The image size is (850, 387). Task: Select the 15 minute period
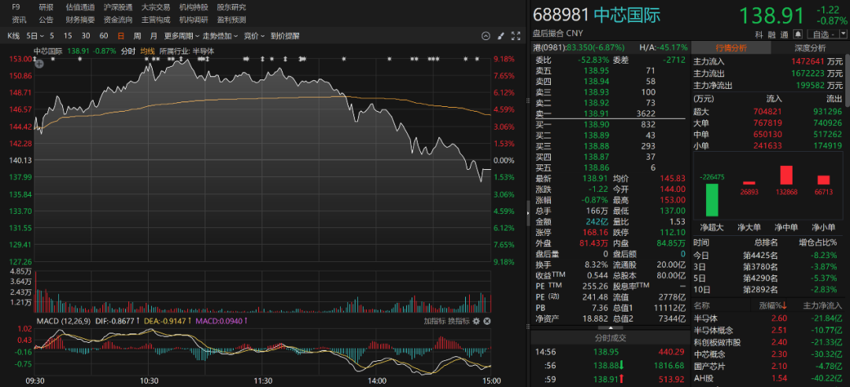68,36
